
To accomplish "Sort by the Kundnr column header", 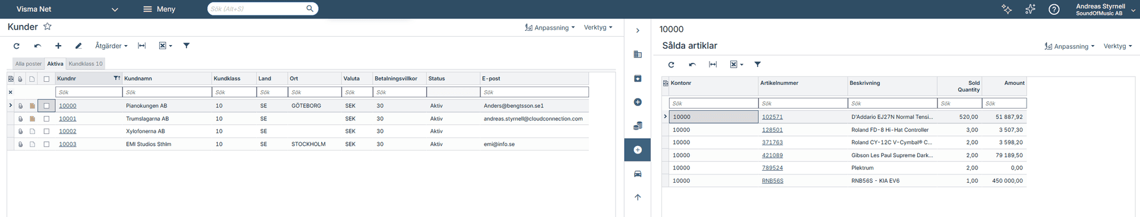I will coord(88,78).
